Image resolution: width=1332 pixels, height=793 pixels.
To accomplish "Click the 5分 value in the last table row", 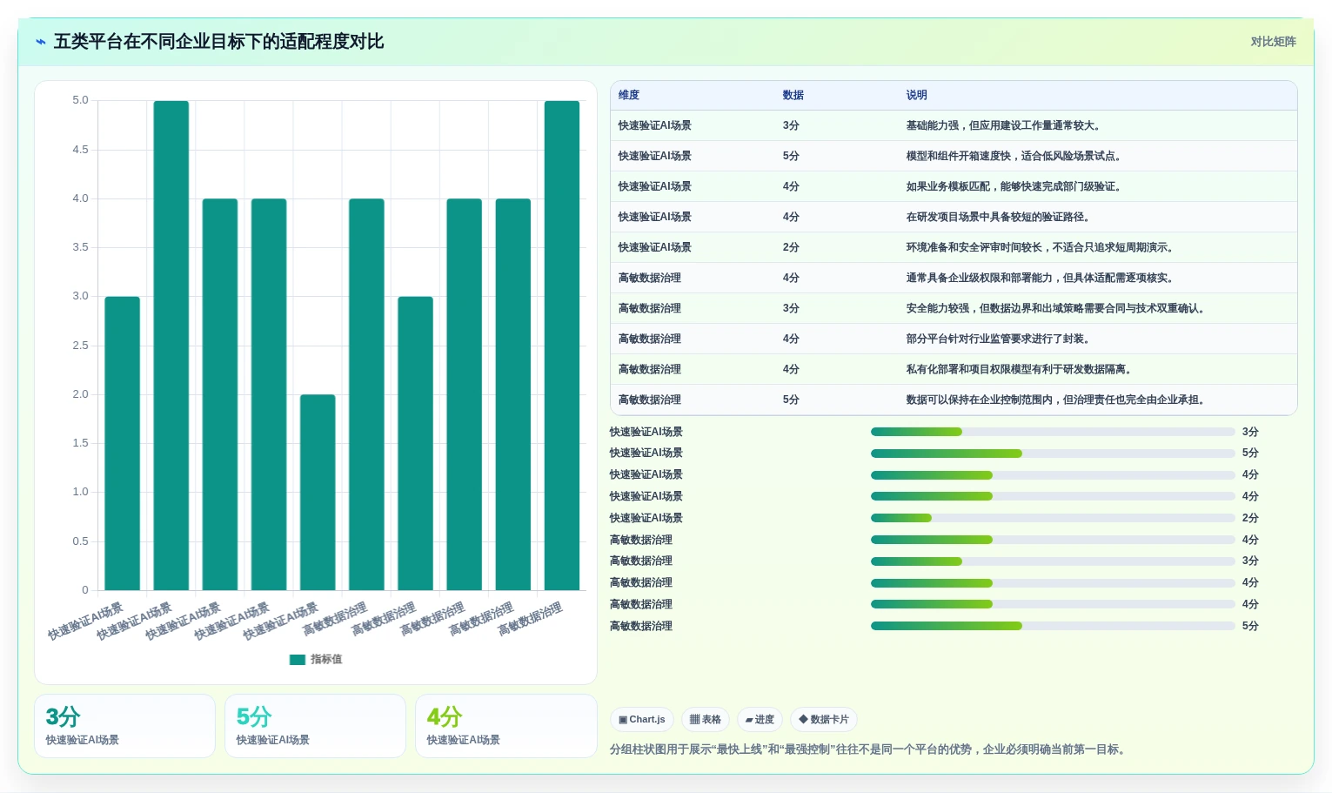I will pos(791,400).
